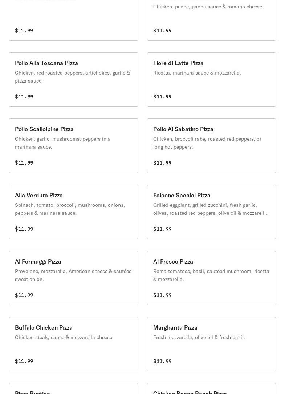Open the Buffalo Chicken Pizza item

pos(73,344)
